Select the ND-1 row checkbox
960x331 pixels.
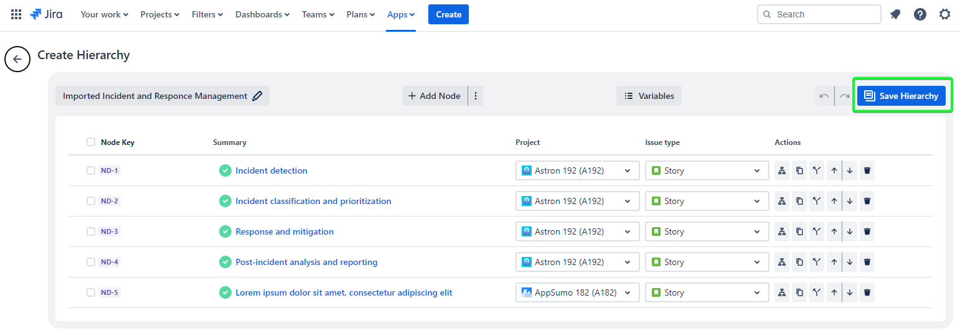click(x=91, y=170)
